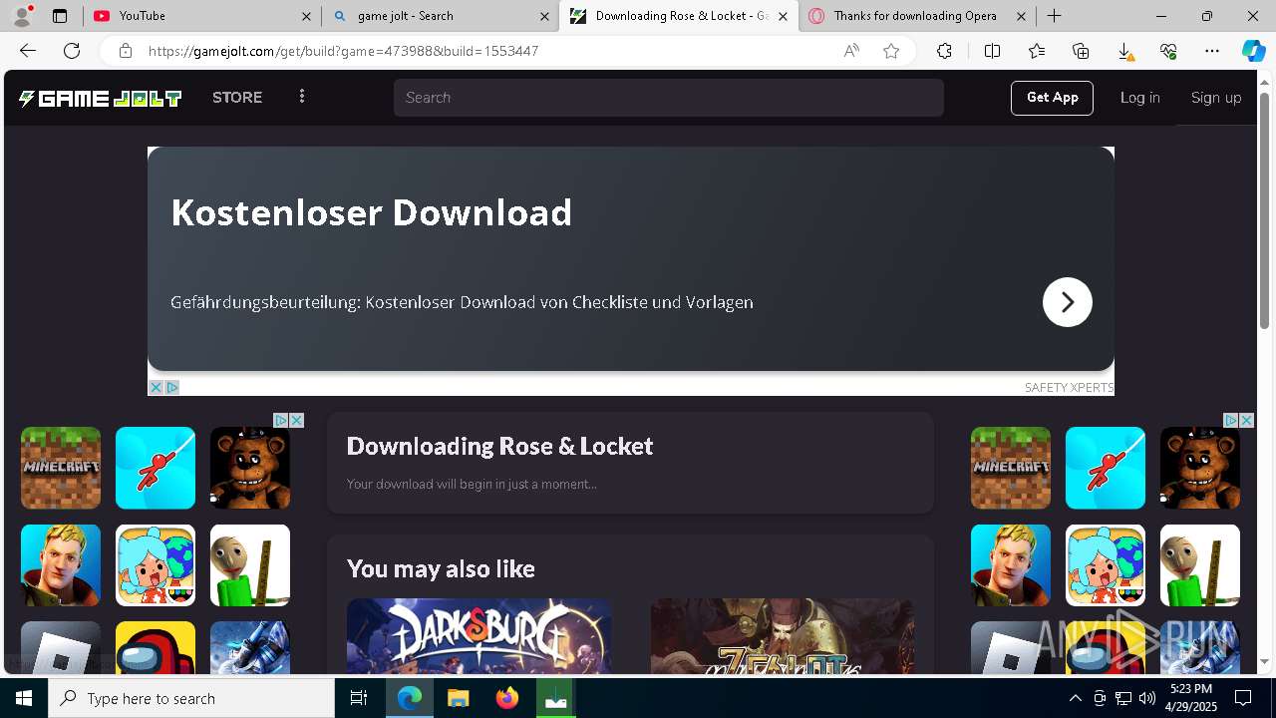The image size is (1276, 718).
Task: Go back to the previous page
Action: (28, 51)
